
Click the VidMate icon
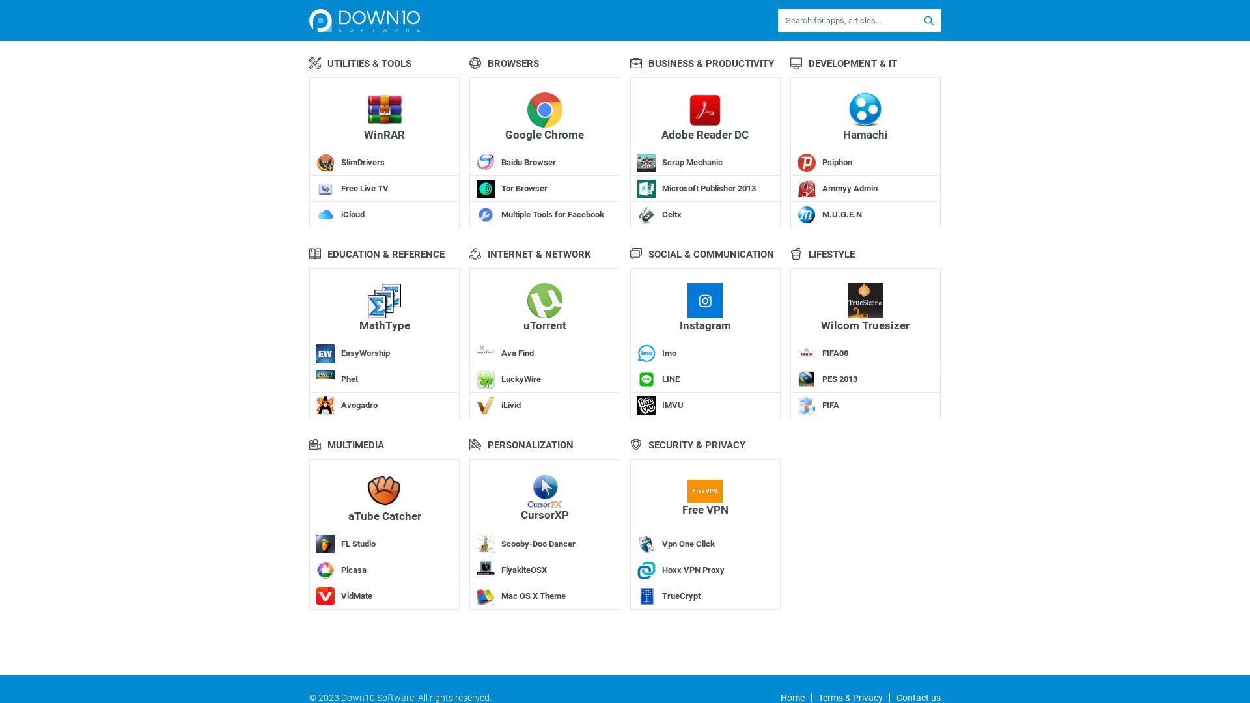[x=326, y=596]
